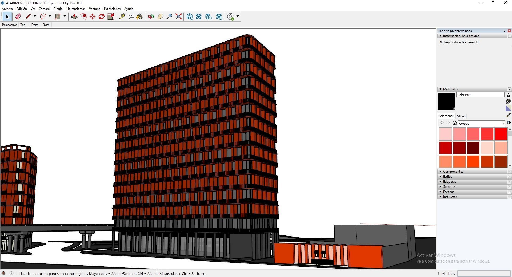
Task: Close the Instructor panel
Action: [x=509, y=197]
